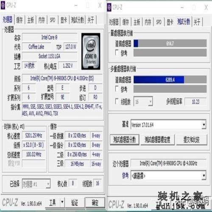Open the 基准 version dropdown Version 17.01.64

click(x=168, y=125)
